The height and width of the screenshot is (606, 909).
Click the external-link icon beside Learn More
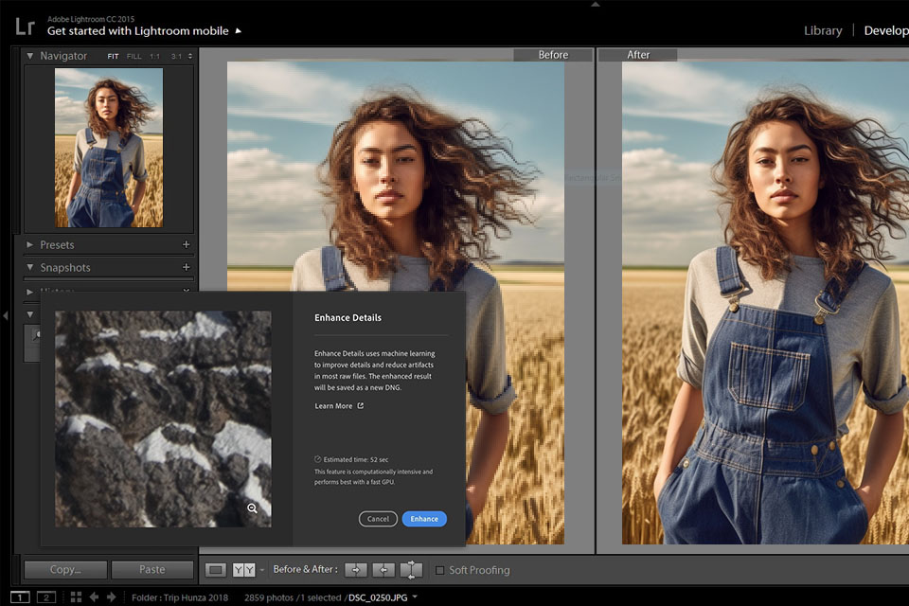361,405
